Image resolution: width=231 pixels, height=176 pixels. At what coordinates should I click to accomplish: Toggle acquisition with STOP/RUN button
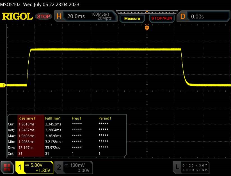pos(162,18)
